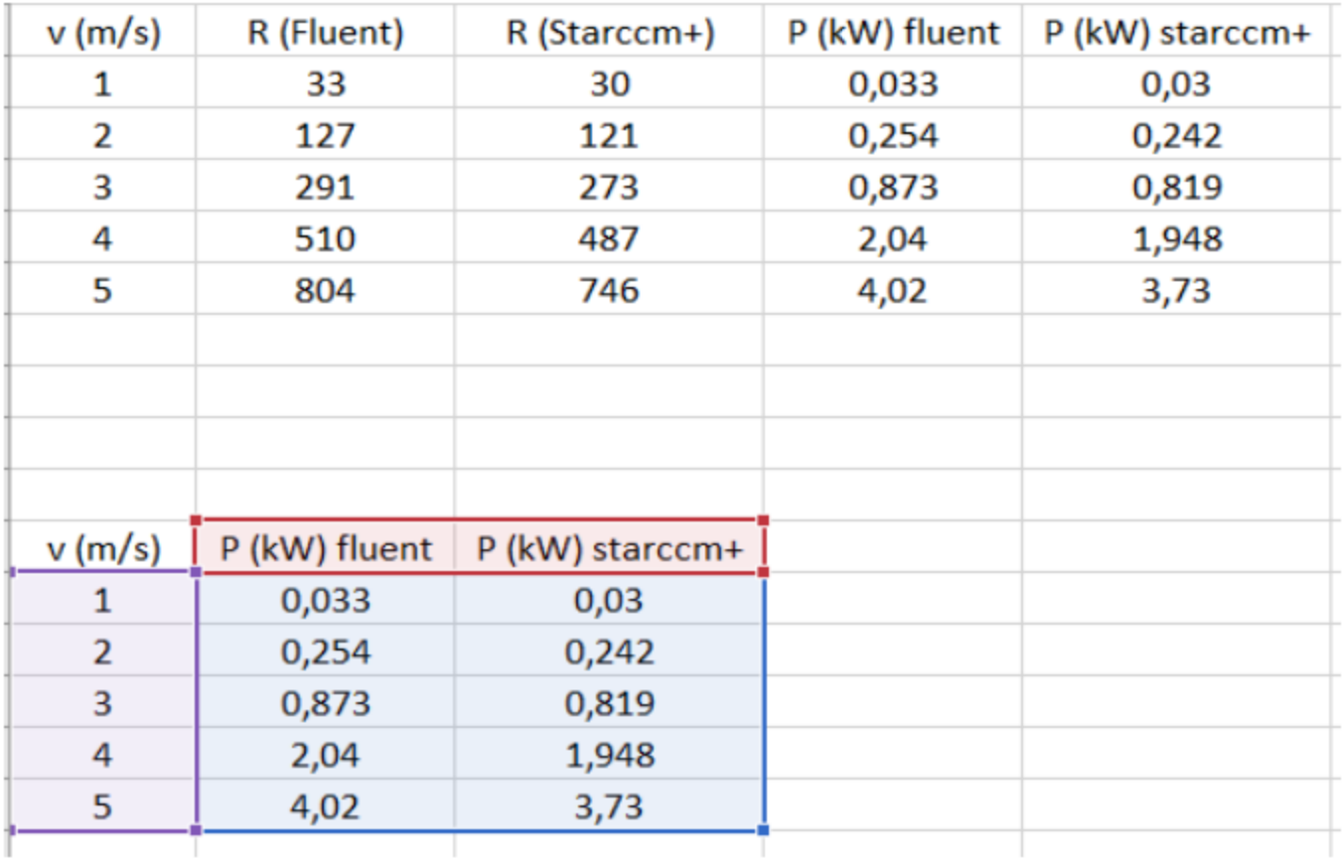This screenshot has width=1343, height=866.
Task: Select the cell with value 127
Action: click(x=326, y=135)
